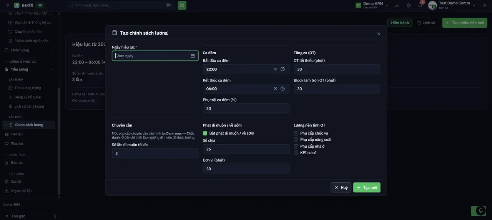This screenshot has width=492, height=220.
Task: Collapse sidebar with double-chevron icon at top
Action: [8, 5]
